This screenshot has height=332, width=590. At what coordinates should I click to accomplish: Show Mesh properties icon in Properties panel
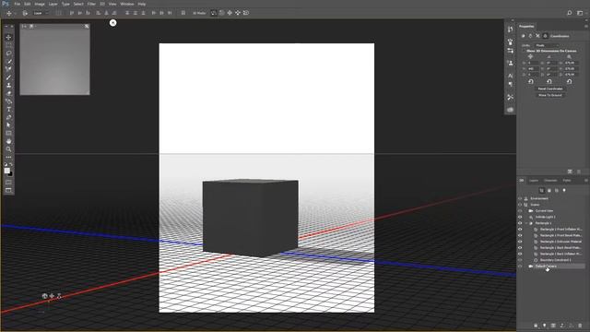524,36
